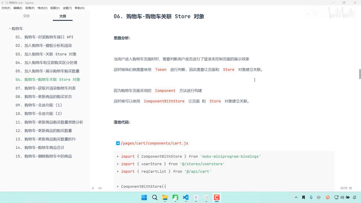The image size is (361, 203).
Task: Jump to outline item 04 加入购物车和立即购买区分处理
Action: click(46, 63)
